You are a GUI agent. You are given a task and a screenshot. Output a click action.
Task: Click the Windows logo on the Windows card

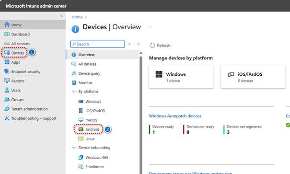[159, 74]
